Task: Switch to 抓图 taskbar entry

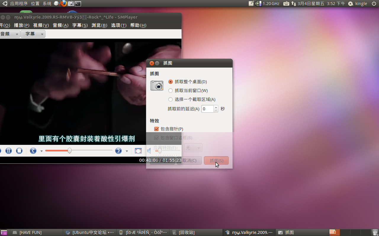Action: click(302, 232)
